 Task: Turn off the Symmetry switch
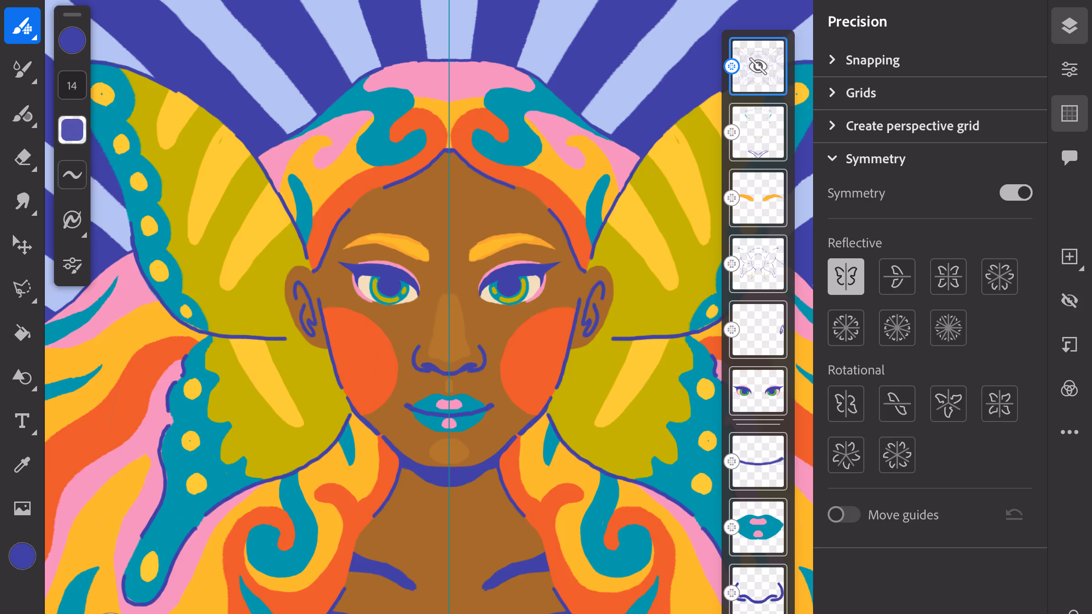(x=1016, y=192)
